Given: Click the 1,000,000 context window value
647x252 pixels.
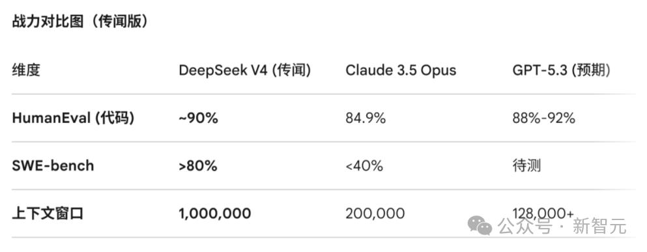Looking at the screenshot, I should click(214, 214).
